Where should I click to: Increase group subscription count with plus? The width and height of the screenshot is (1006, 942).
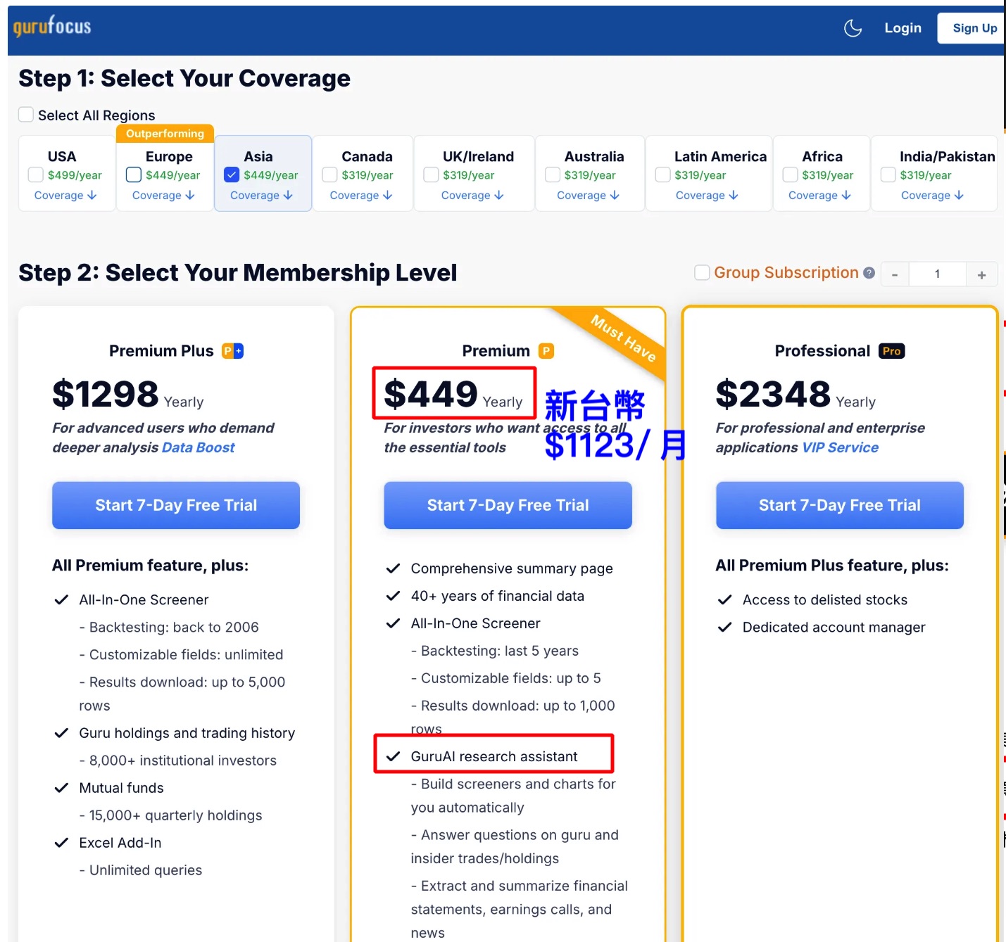981,274
